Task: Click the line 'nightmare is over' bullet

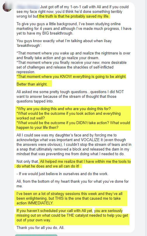Action: click(x=73, y=55)
